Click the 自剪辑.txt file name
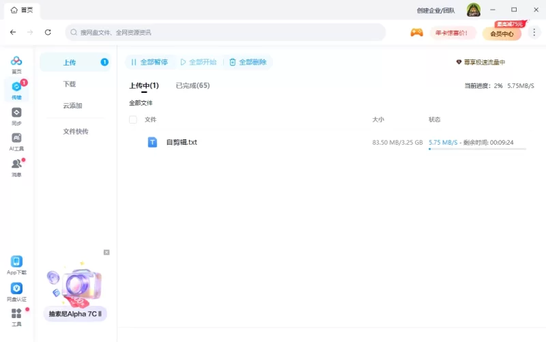This screenshot has height=342, width=546. 182,142
